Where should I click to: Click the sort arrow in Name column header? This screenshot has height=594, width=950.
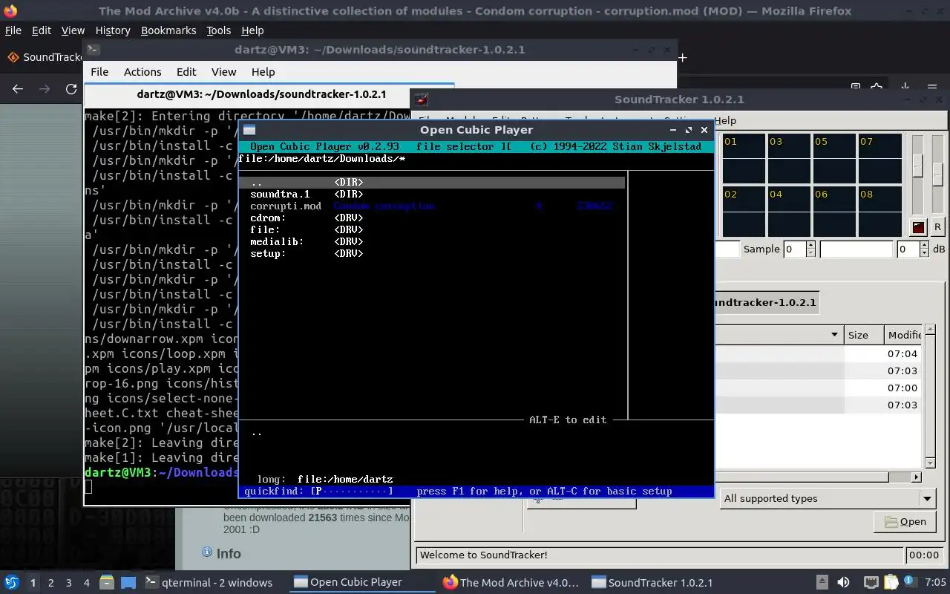tap(835, 335)
